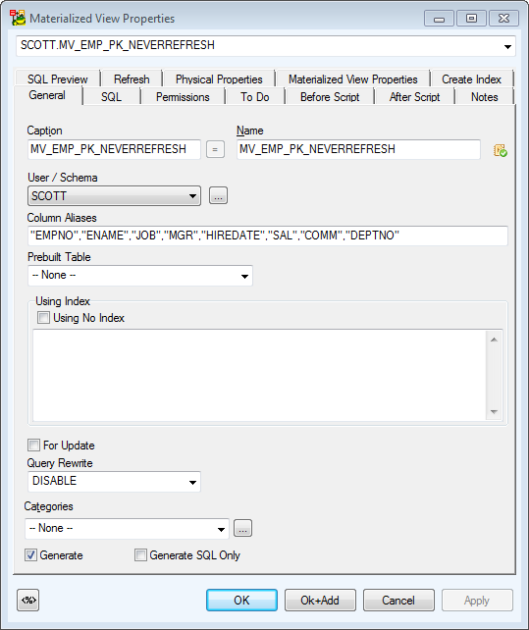Click the name validation icon beside Name field

[501, 150]
